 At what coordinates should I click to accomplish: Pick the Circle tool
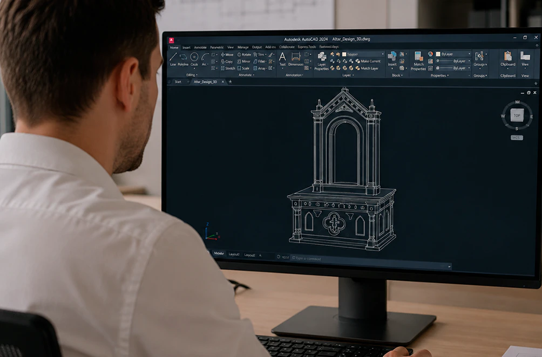[x=194, y=59]
